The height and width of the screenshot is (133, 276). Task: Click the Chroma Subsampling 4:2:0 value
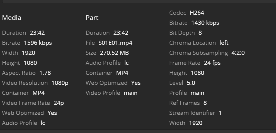(238, 53)
